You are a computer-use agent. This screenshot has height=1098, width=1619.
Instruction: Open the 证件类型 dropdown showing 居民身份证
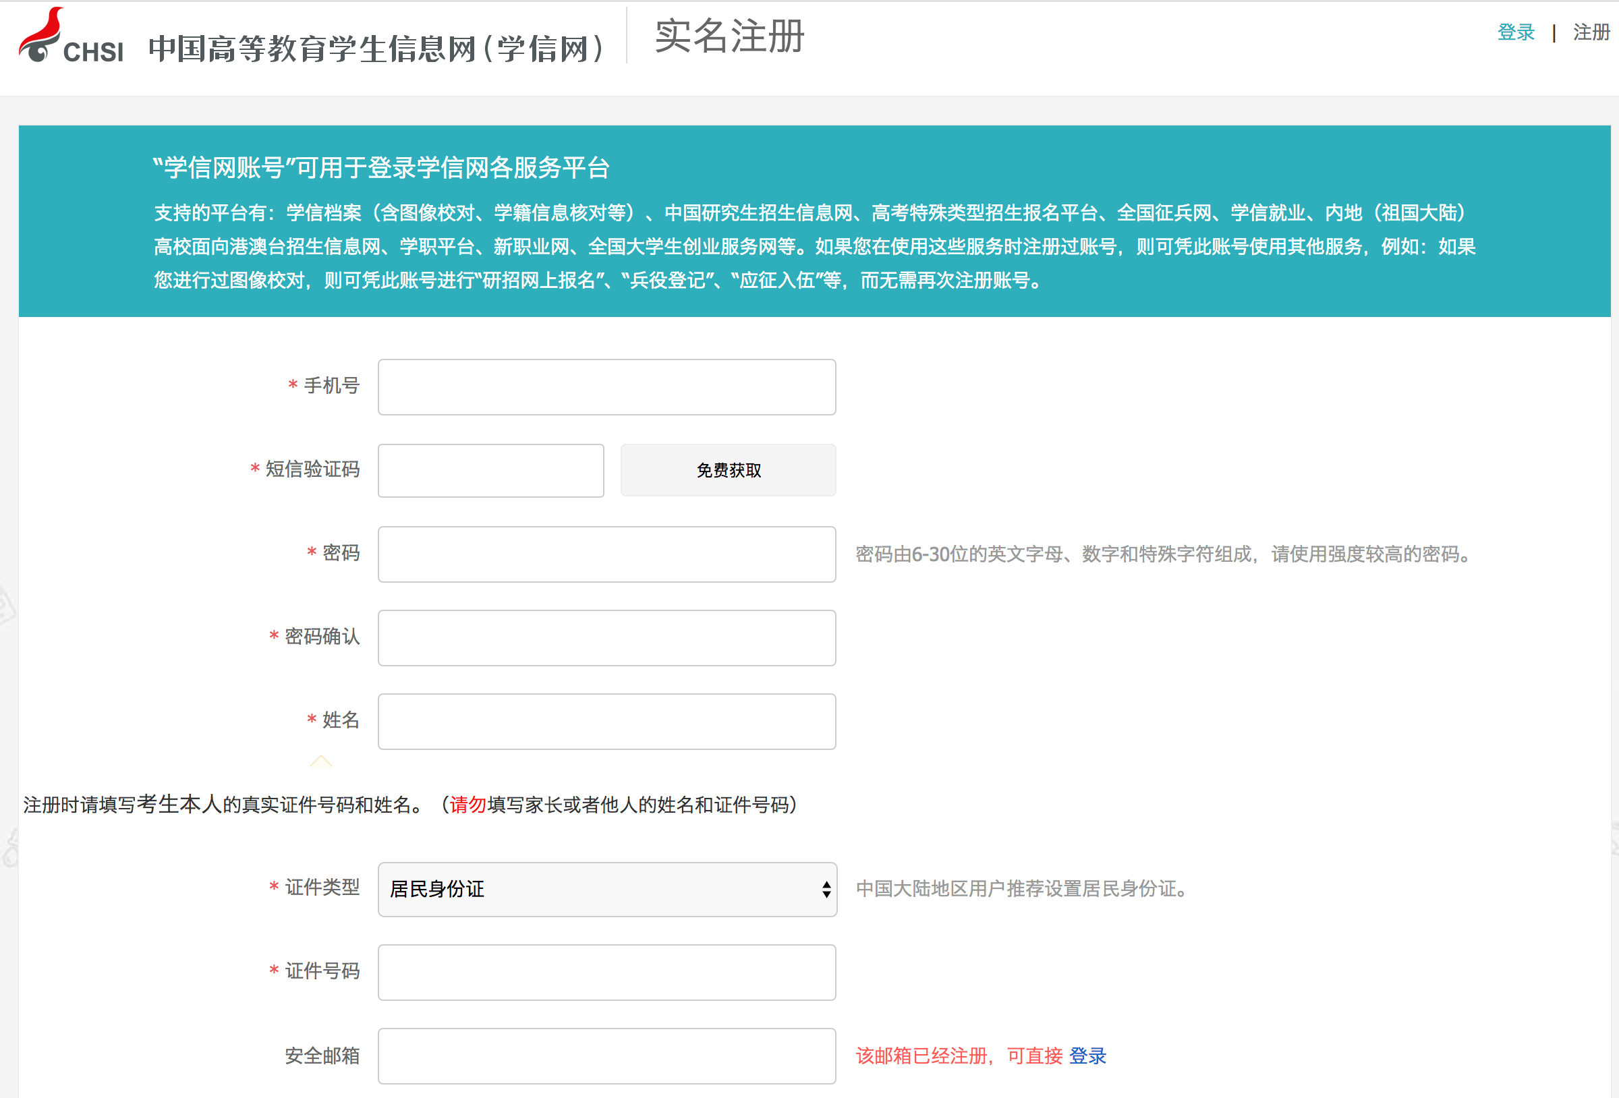(606, 889)
